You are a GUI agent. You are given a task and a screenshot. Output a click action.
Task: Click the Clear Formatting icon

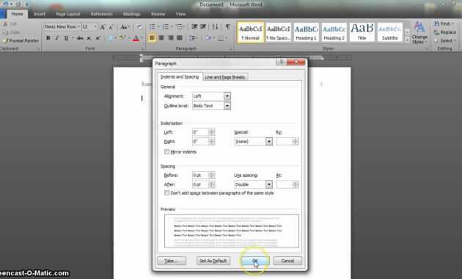(x=139, y=27)
